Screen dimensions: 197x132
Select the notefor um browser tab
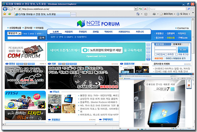click(x=42, y=14)
